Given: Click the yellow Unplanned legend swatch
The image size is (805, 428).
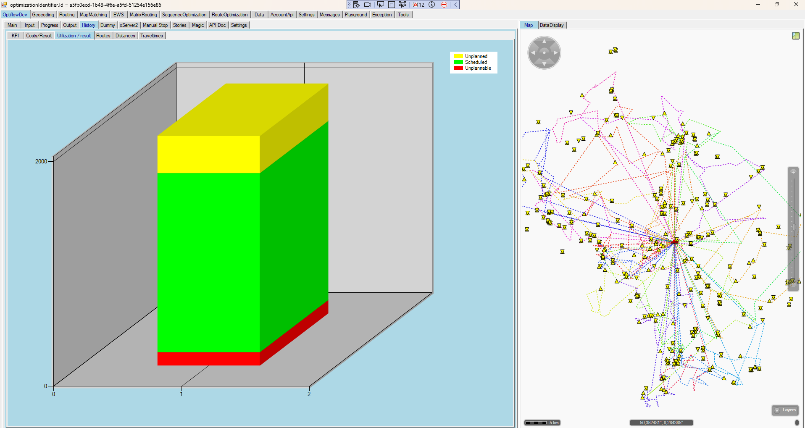Looking at the screenshot, I should click(x=458, y=56).
